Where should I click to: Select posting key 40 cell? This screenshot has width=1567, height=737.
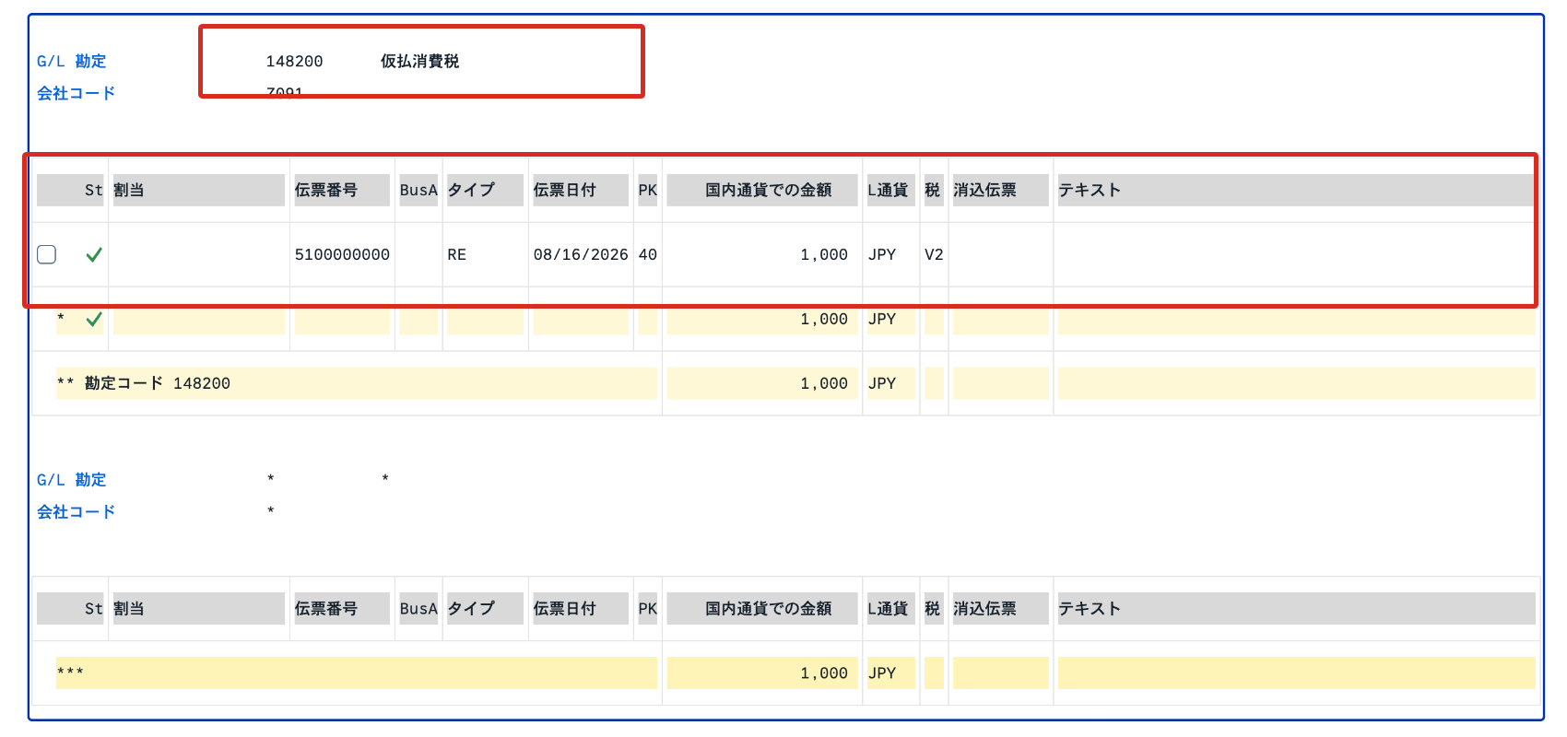click(x=648, y=254)
